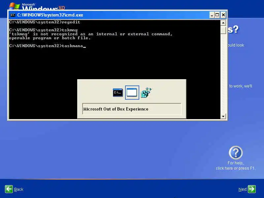264x198 pixels.
Task: Select the Registry Editor cubes icon in switcher
Action: point(146,92)
